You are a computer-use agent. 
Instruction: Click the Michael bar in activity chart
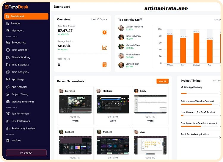[197, 48]
